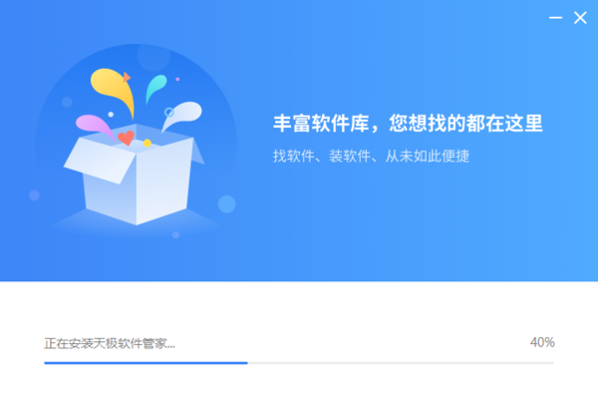Click the filled blue part of progress bar
Screen dimensions: 598x419
pos(146,363)
